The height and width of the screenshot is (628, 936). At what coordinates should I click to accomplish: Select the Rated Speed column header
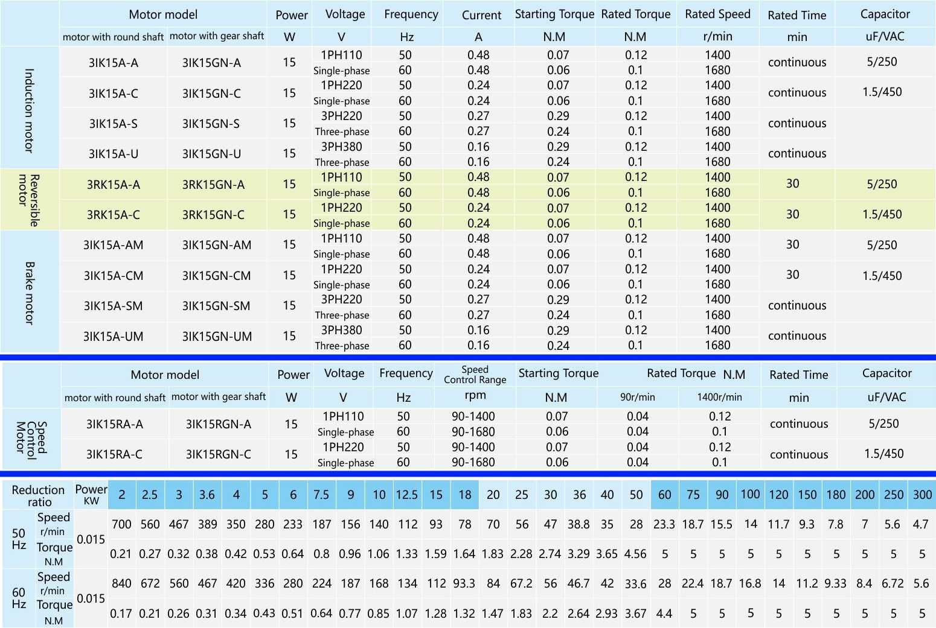717,14
